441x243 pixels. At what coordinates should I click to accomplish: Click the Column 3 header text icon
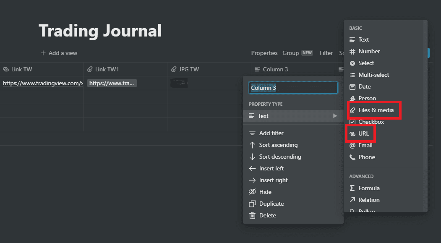(x=257, y=69)
